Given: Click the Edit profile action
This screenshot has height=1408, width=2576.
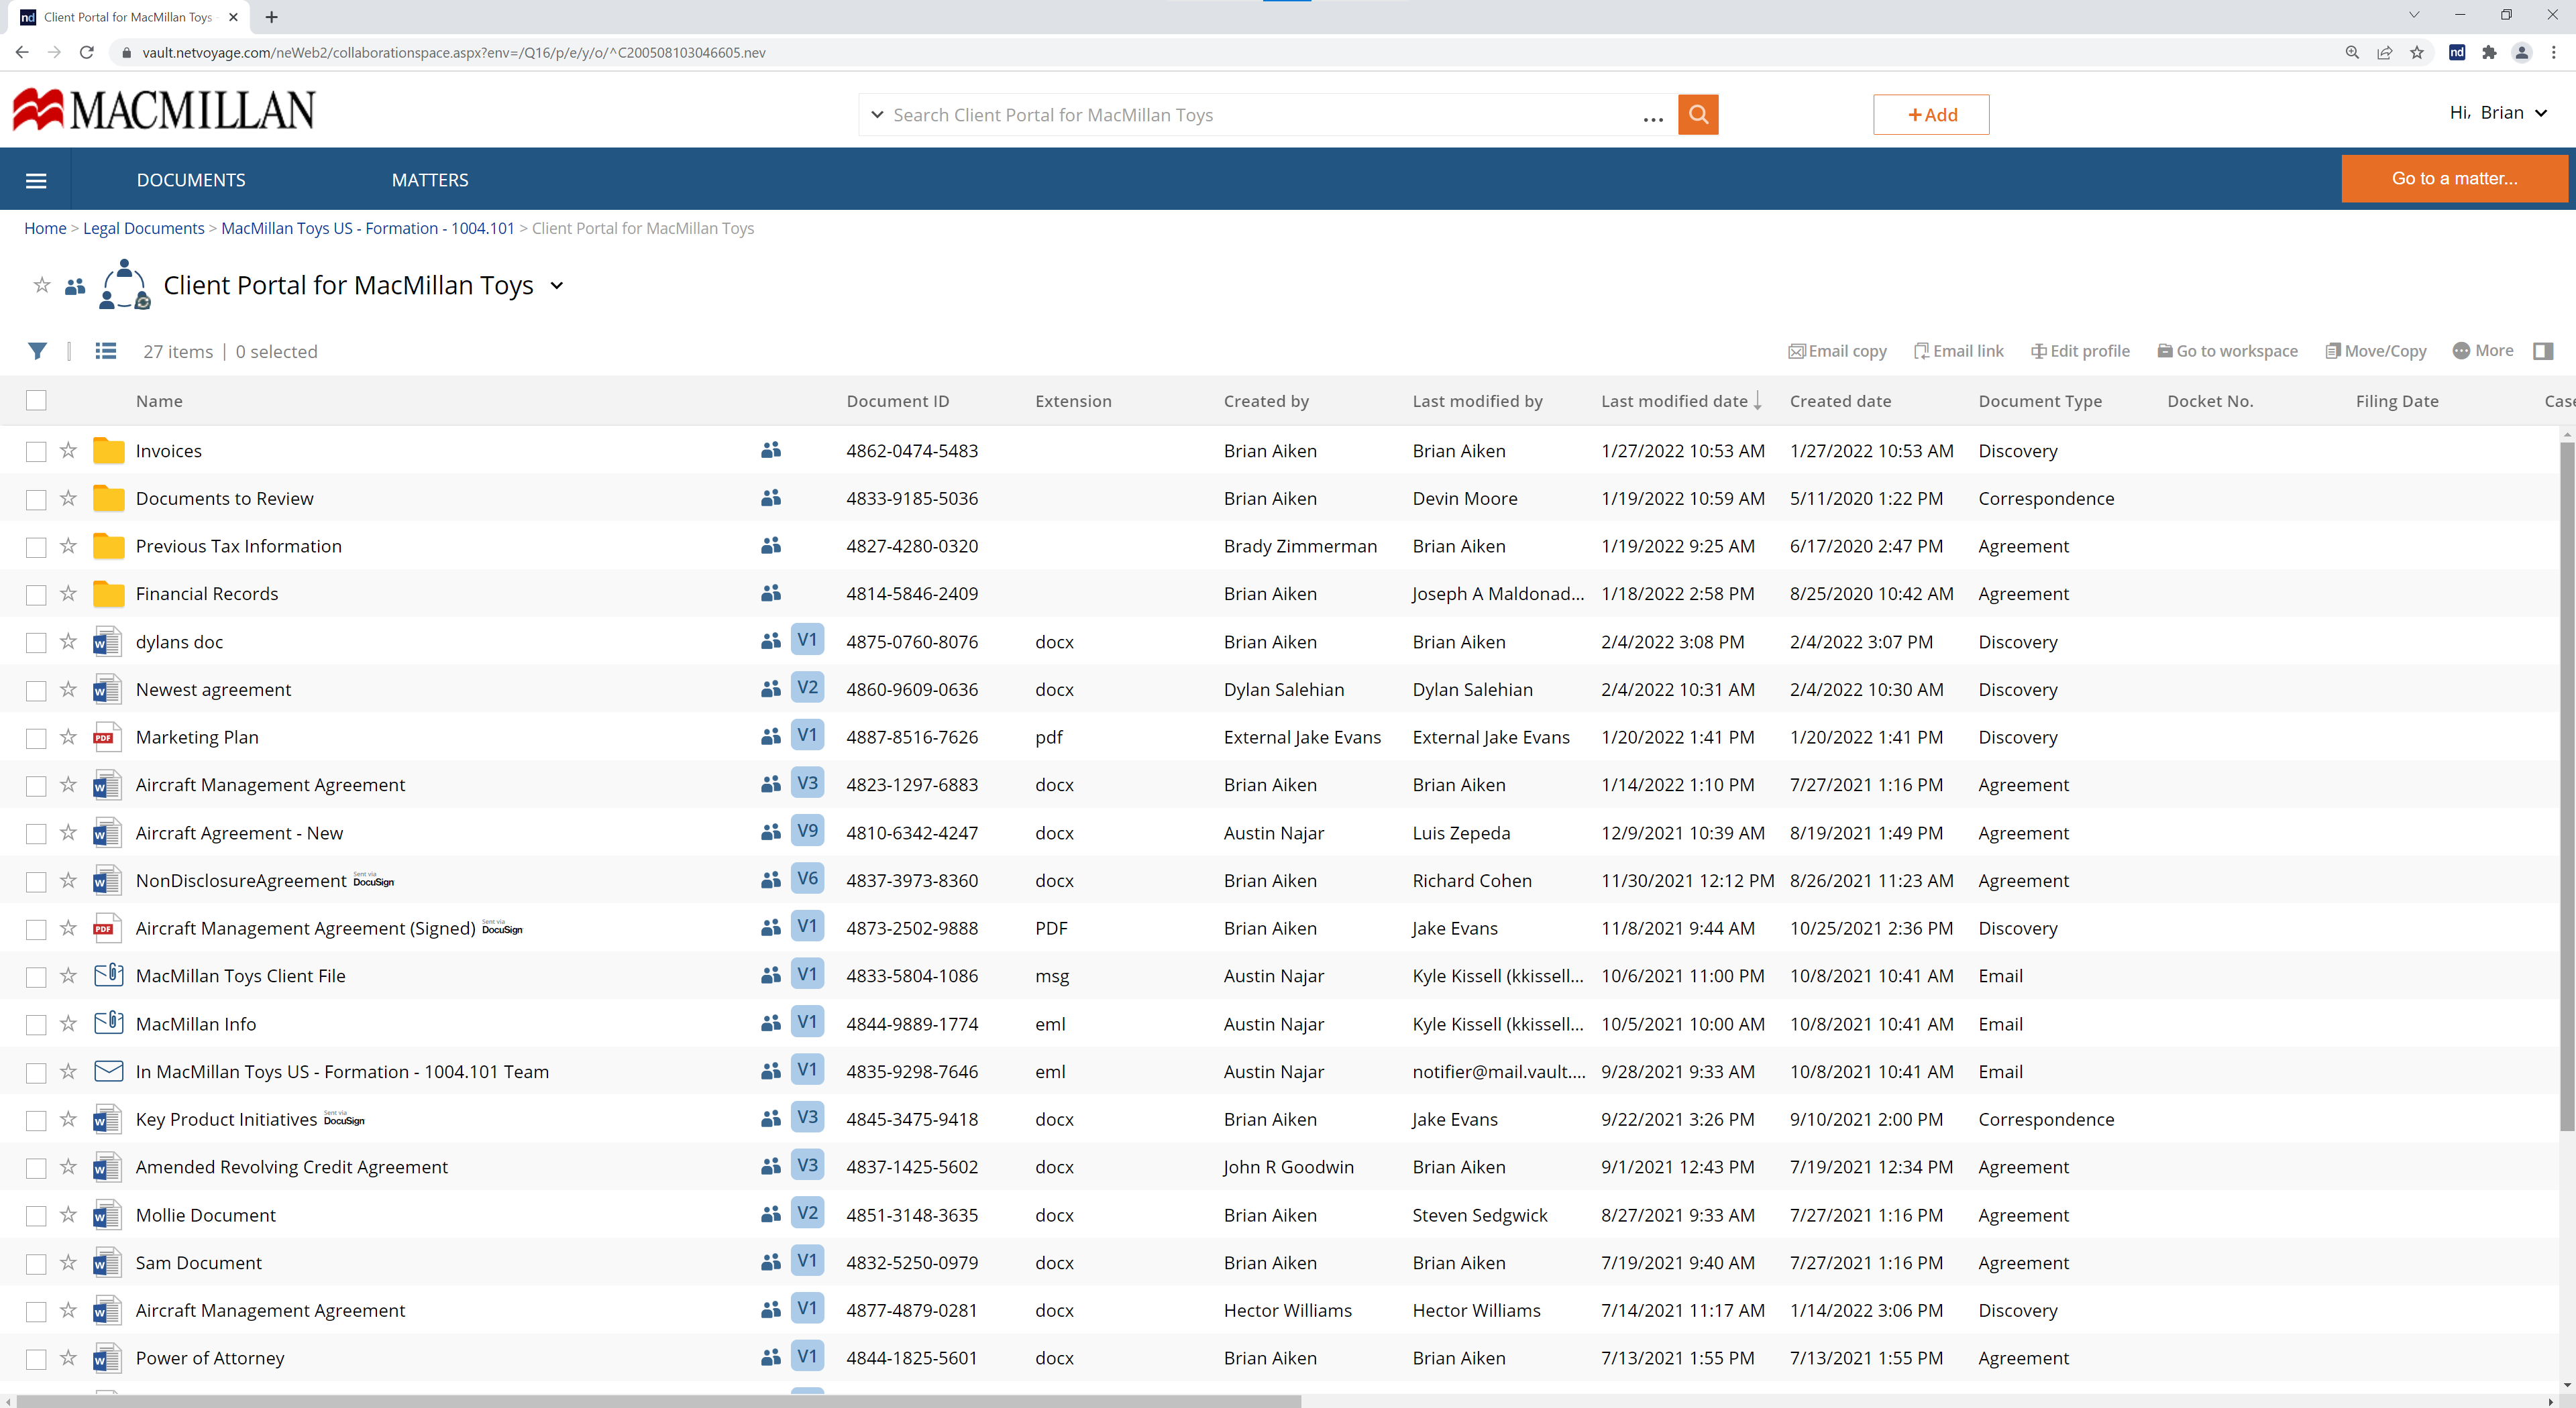Looking at the screenshot, I should pyautogui.click(x=2080, y=351).
